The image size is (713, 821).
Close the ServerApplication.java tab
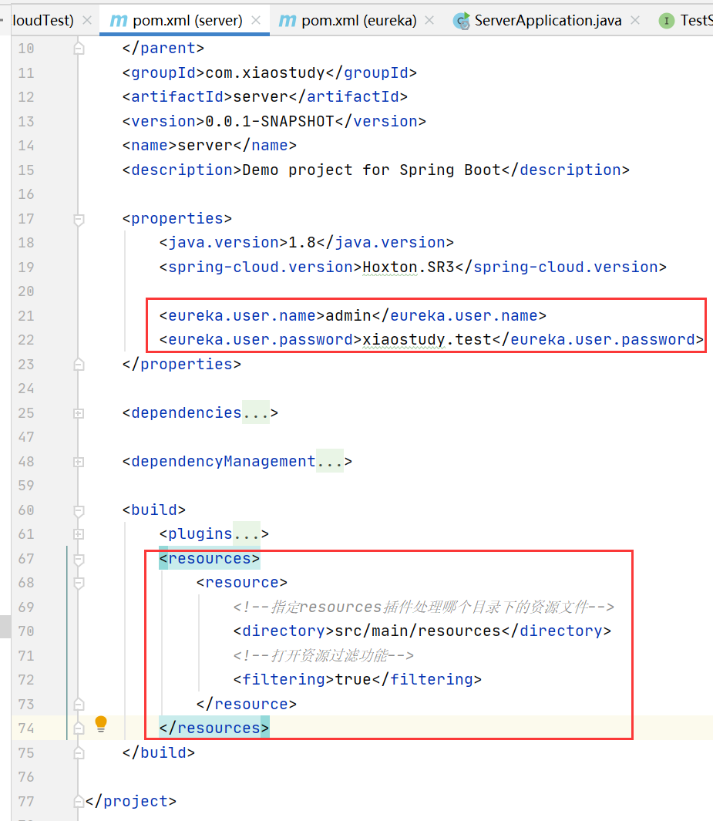(x=635, y=20)
